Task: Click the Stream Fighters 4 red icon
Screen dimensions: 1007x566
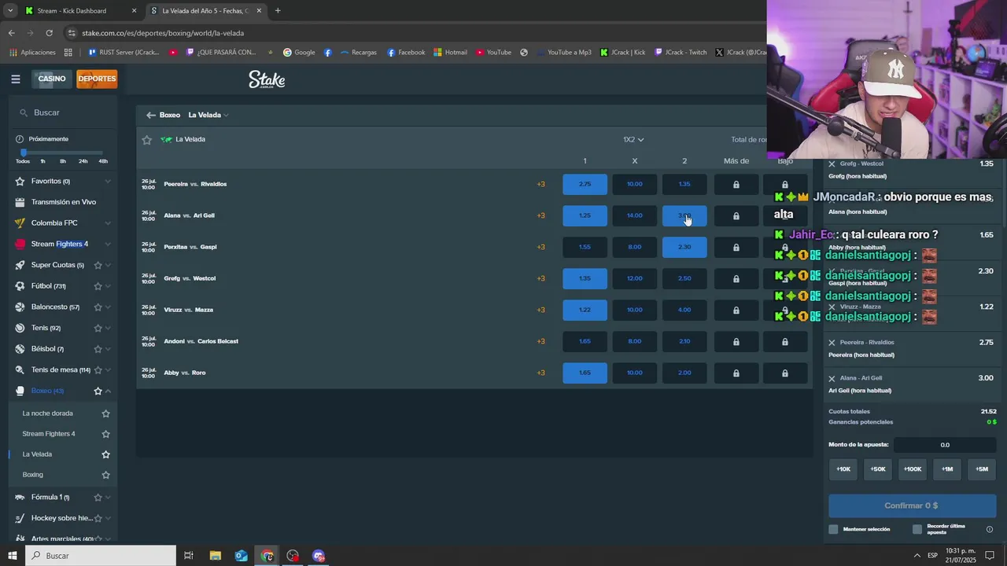Action: coord(20,244)
